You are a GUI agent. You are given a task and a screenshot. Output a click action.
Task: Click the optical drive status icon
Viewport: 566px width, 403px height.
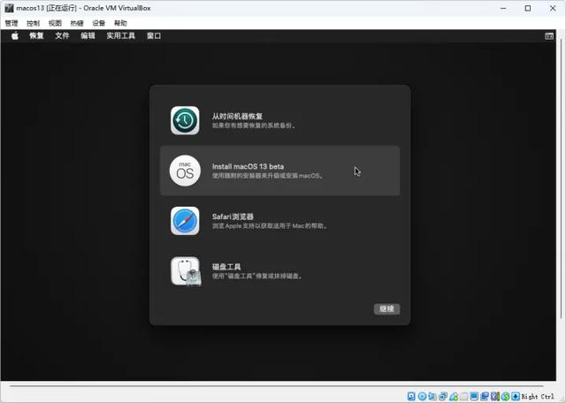(x=423, y=397)
